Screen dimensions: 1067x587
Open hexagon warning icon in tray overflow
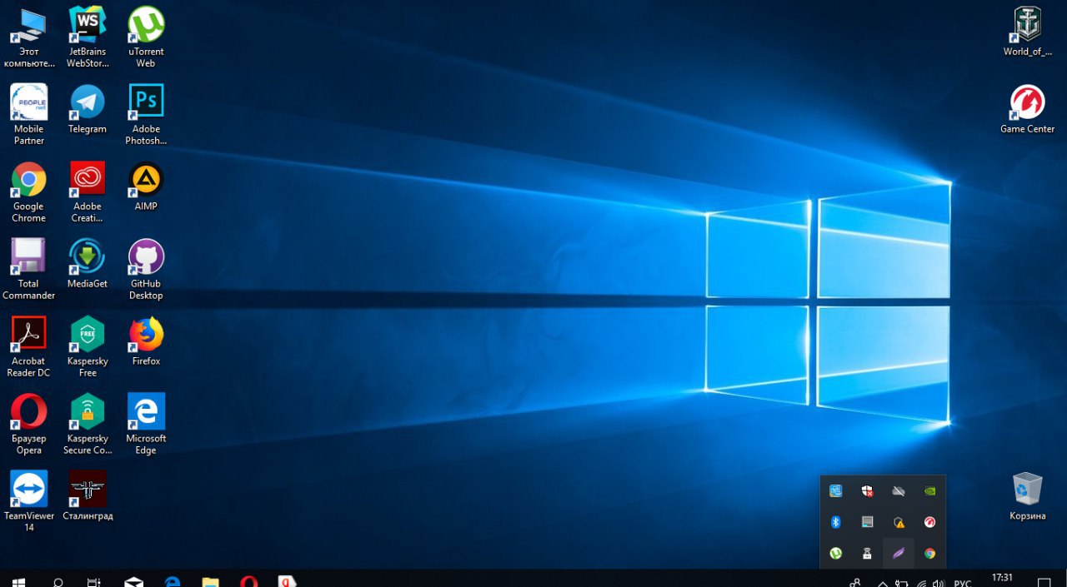(x=899, y=522)
